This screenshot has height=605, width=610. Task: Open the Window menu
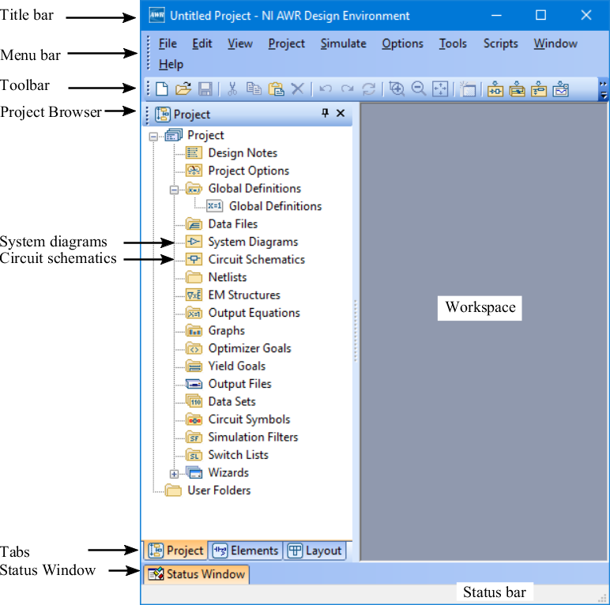point(555,43)
